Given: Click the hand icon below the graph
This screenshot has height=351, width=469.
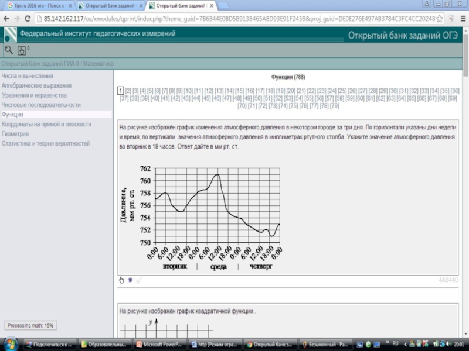Looking at the screenshot, I should [x=122, y=280].
